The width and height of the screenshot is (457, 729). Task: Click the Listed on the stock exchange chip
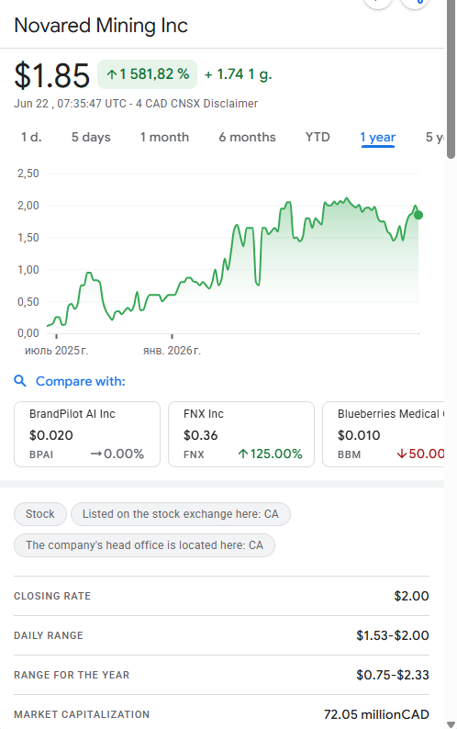(181, 514)
